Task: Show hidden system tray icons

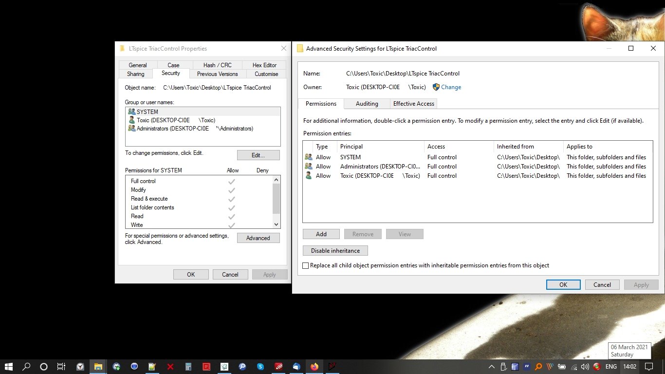Action: (x=492, y=366)
